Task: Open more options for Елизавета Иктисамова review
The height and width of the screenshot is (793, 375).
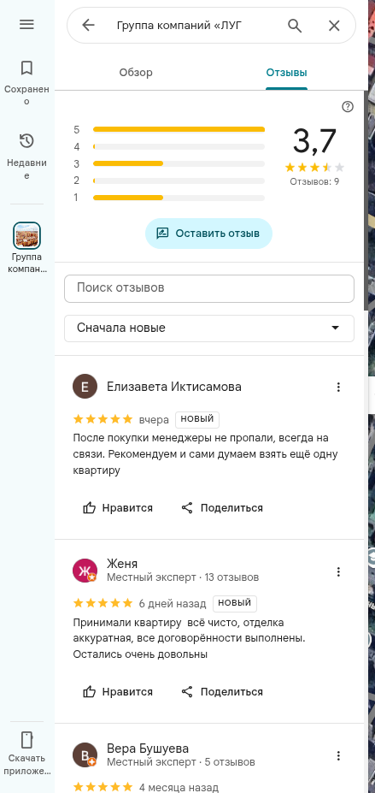Action: click(x=338, y=388)
